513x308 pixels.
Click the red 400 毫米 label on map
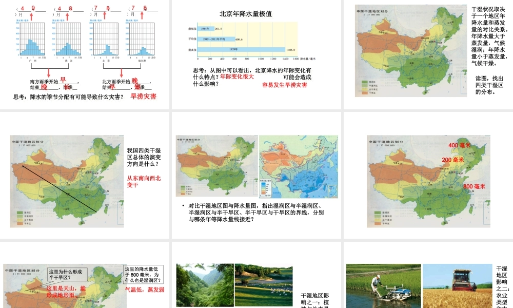(460, 145)
